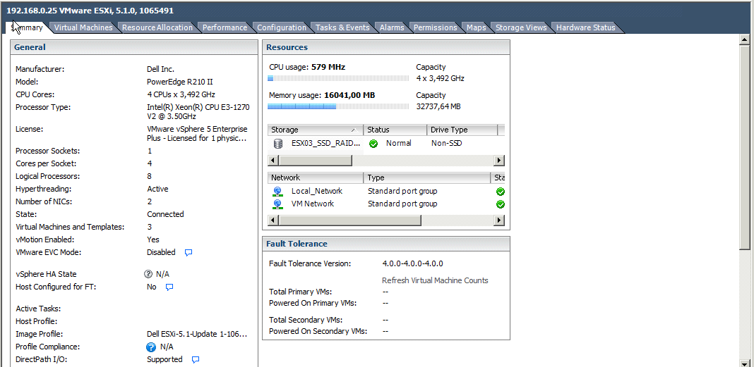
Task: Click the Memory usage bar
Action: (338, 106)
